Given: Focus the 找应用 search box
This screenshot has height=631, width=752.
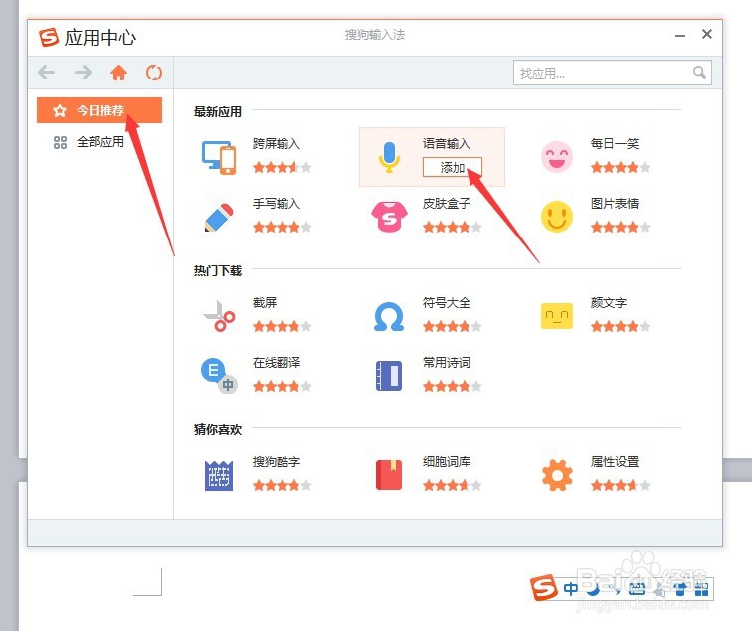Looking at the screenshot, I should pyautogui.click(x=612, y=73).
